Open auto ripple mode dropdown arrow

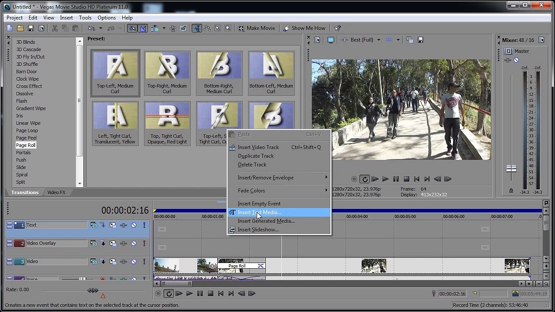tap(163, 28)
